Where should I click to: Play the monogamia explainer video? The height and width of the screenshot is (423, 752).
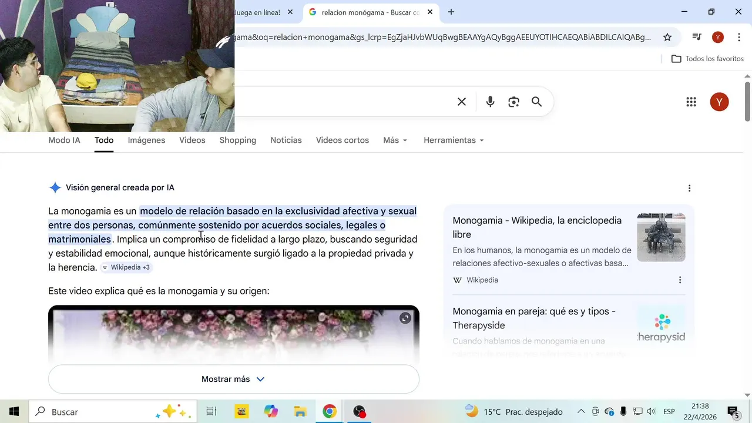coord(234,334)
